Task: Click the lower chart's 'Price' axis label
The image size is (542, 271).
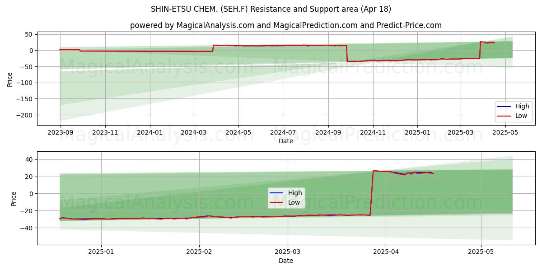Action: tap(14, 198)
